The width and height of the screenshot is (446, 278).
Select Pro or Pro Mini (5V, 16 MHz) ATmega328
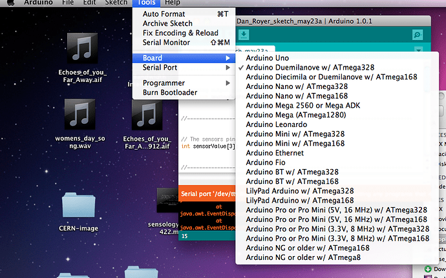(x=337, y=210)
